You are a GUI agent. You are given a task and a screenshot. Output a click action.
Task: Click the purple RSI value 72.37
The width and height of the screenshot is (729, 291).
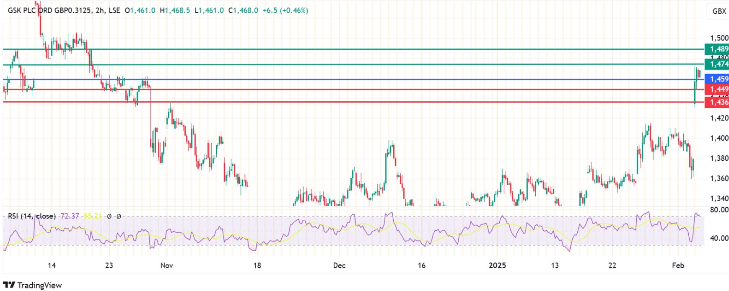70,216
